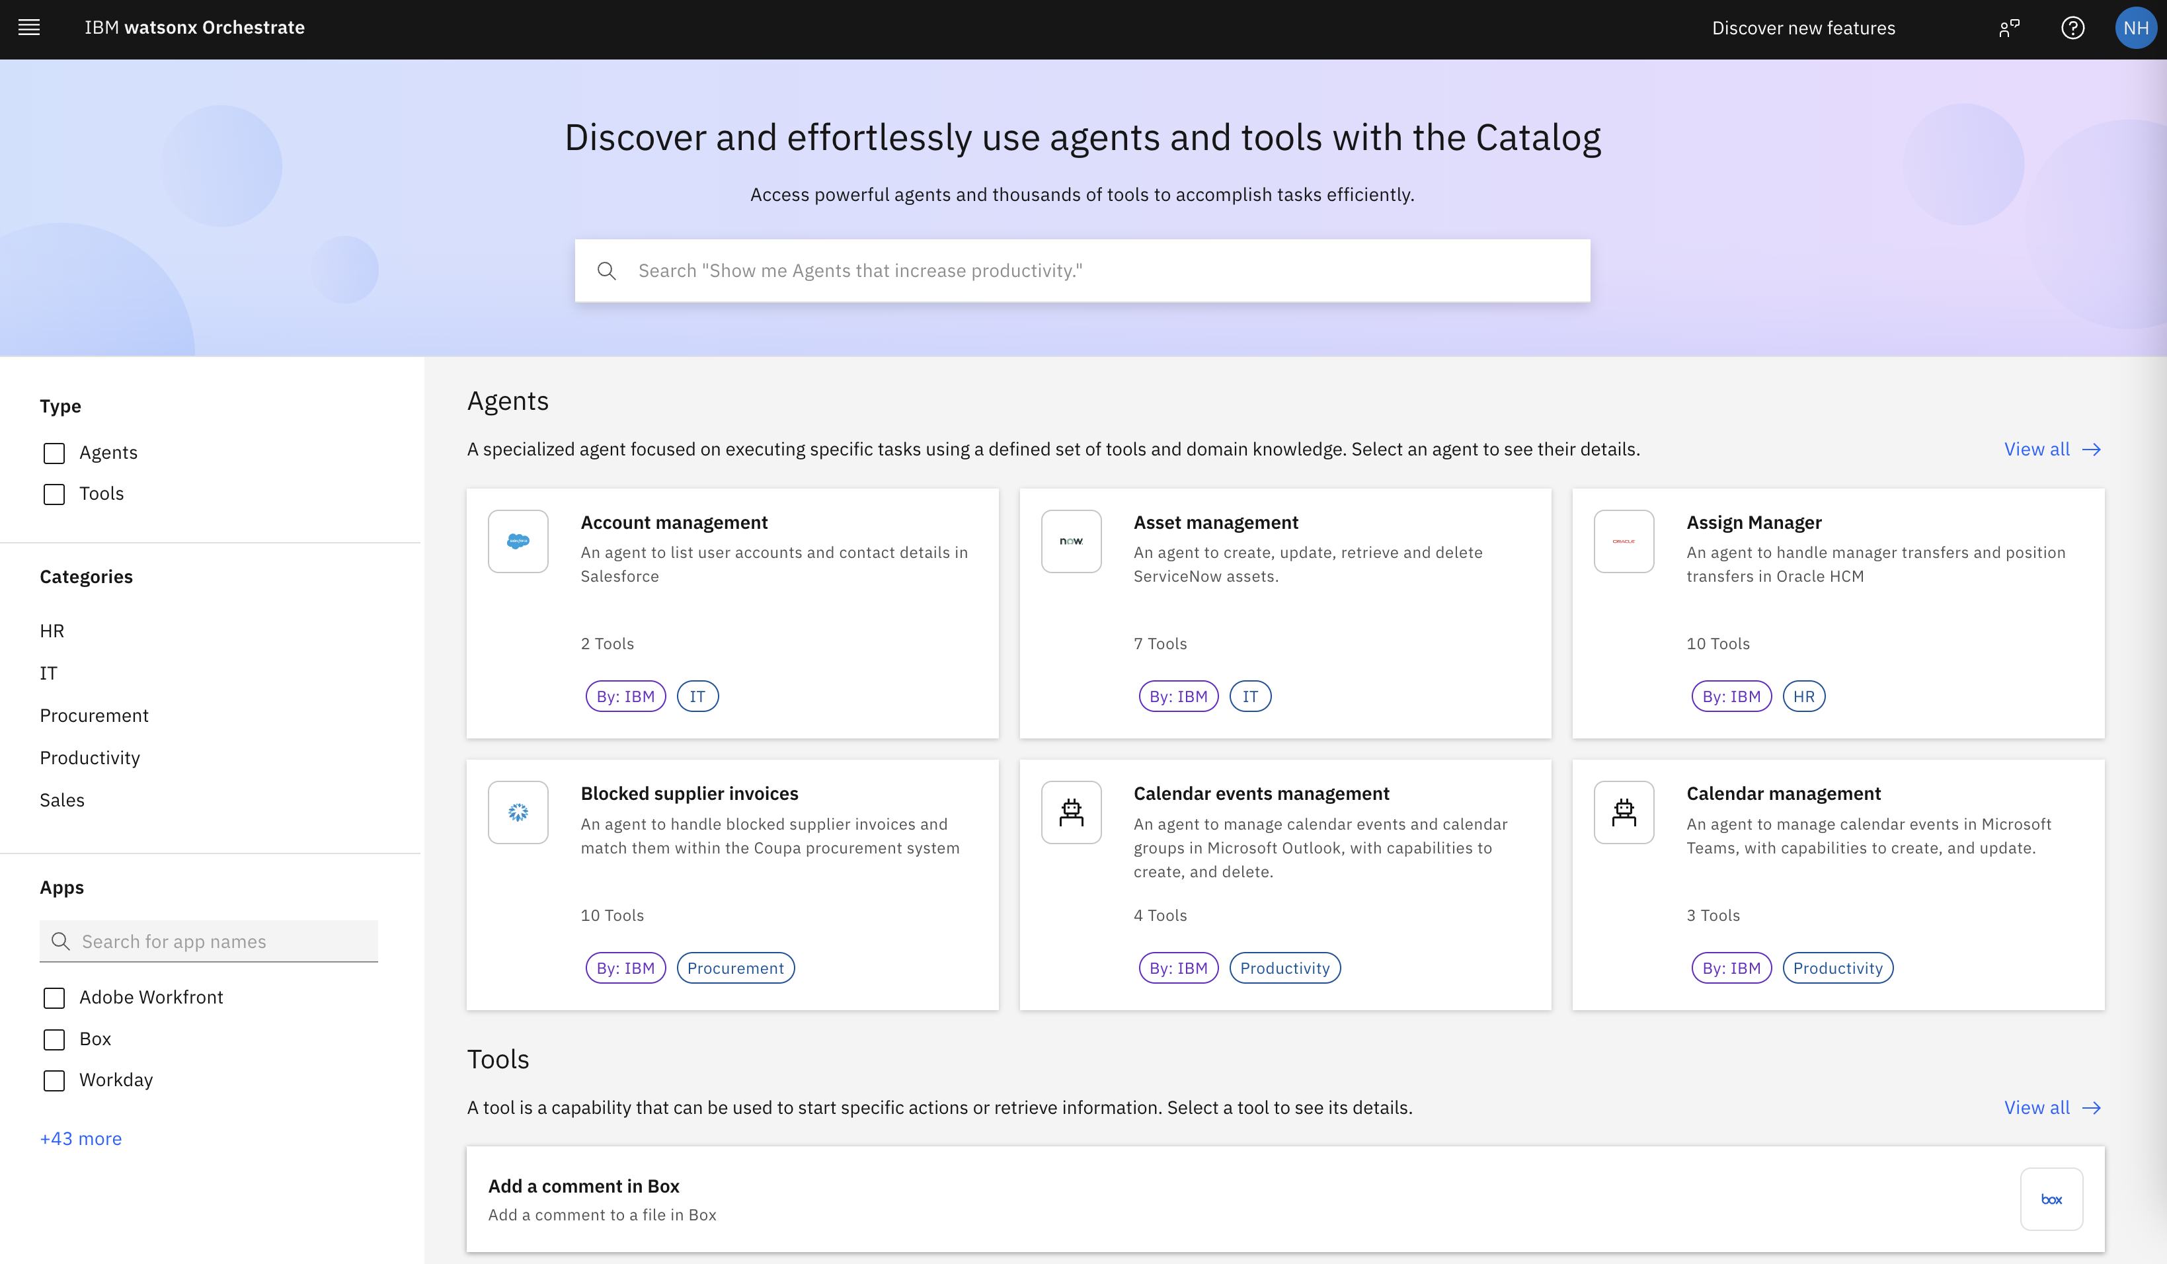Click the search icon in Apps filter
This screenshot has height=1264, width=2167.
(x=60, y=941)
